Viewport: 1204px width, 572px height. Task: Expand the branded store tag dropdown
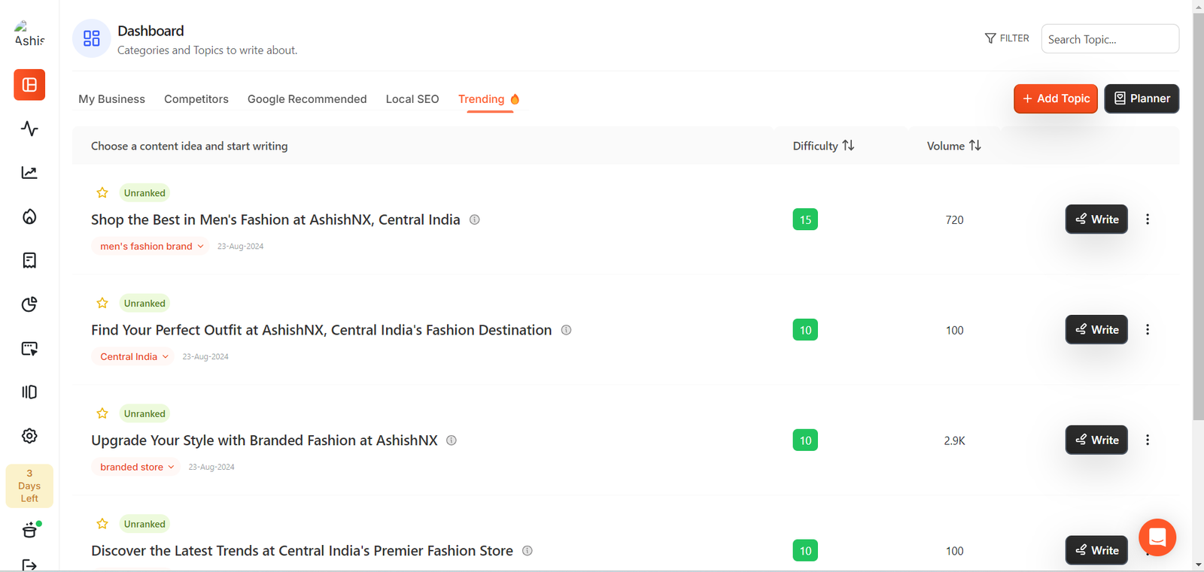pos(136,468)
